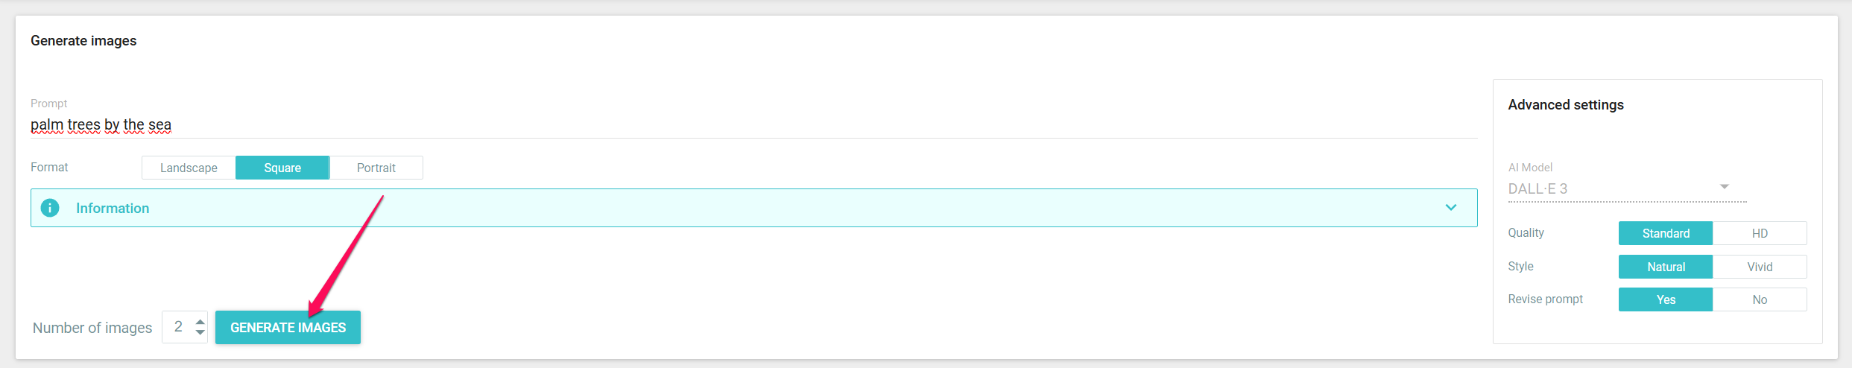Choose Vivid style

pos(1760,267)
